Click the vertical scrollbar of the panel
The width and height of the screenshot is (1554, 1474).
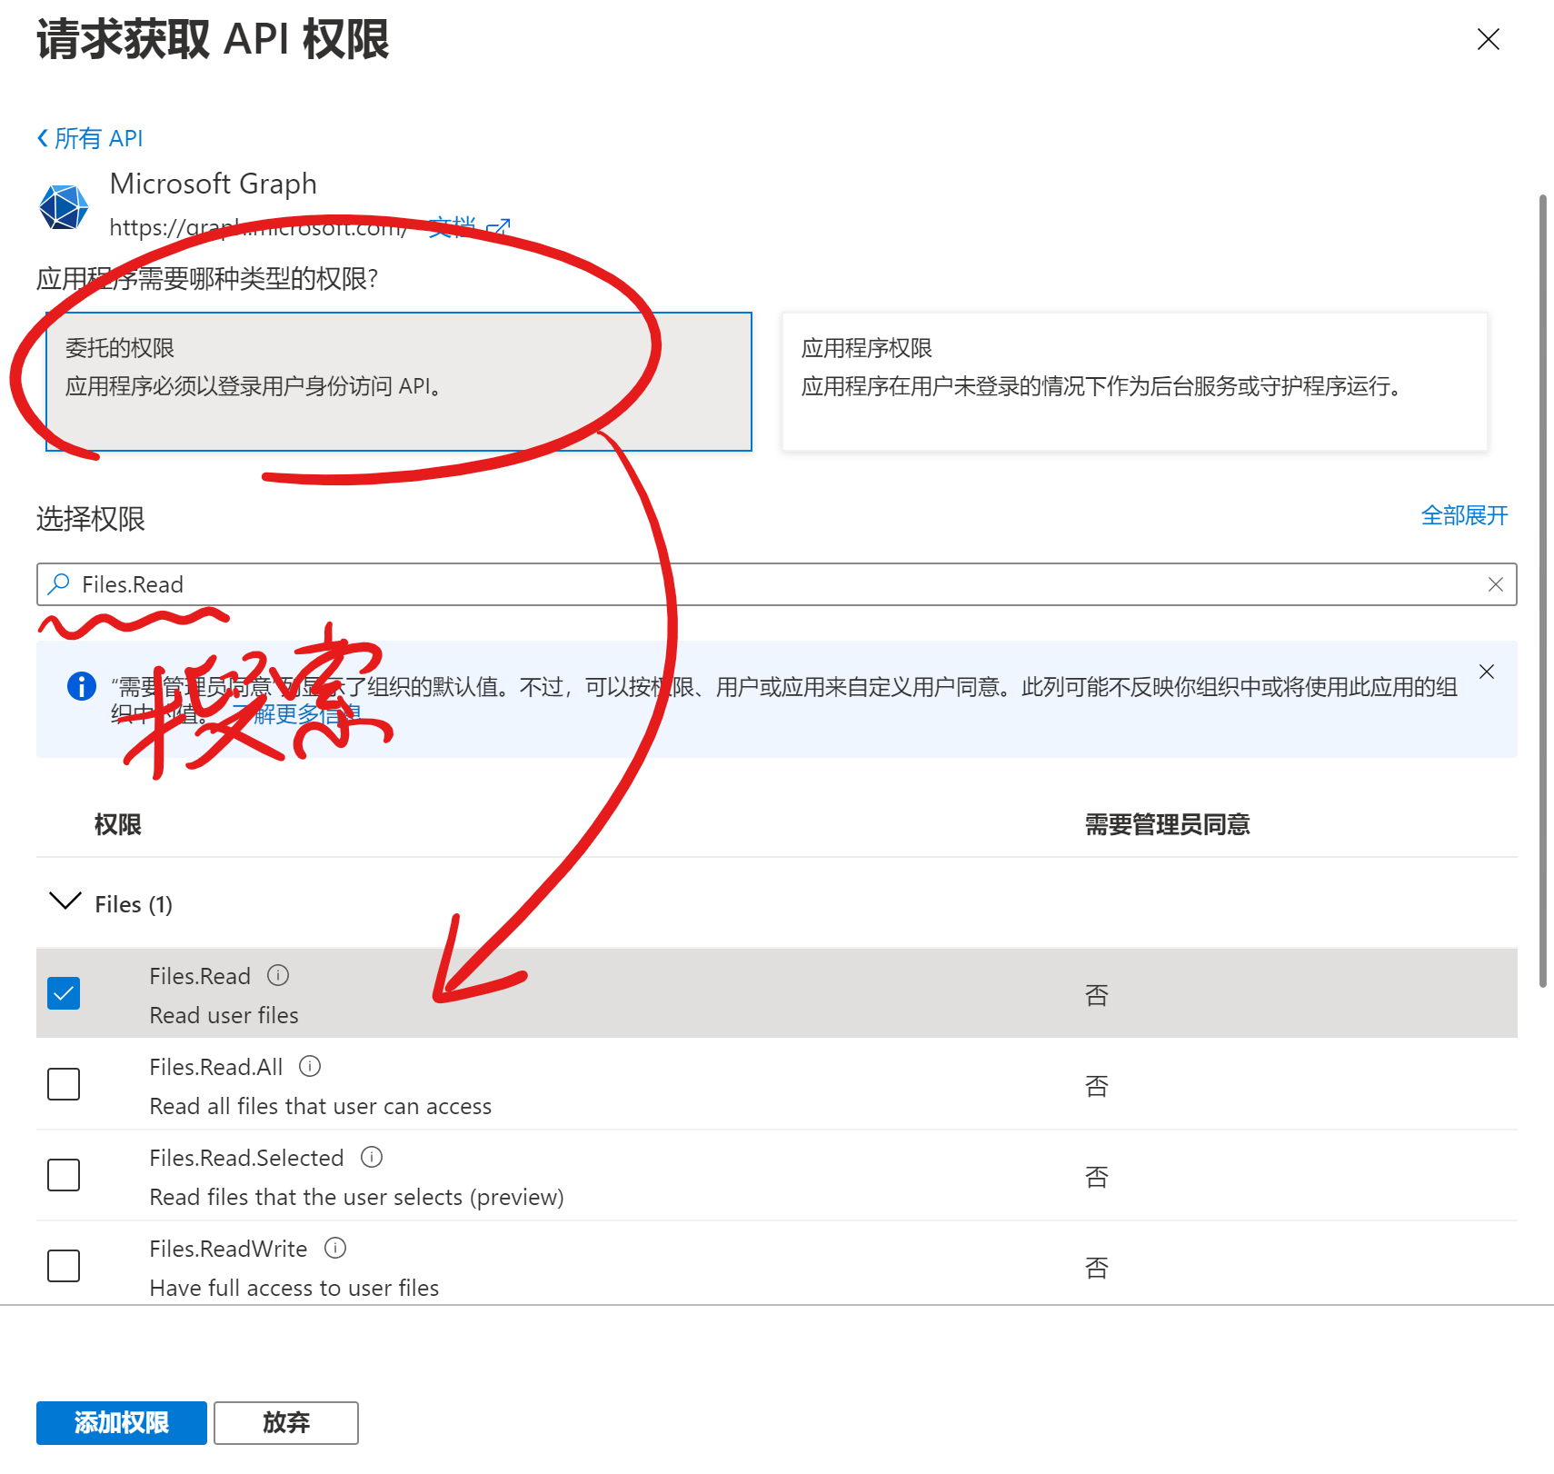(1542, 591)
